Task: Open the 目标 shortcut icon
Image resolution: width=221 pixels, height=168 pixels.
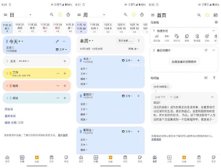Action: coord(207,36)
